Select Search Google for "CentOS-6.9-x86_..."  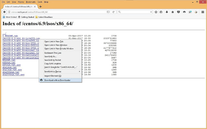pos(60,67)
